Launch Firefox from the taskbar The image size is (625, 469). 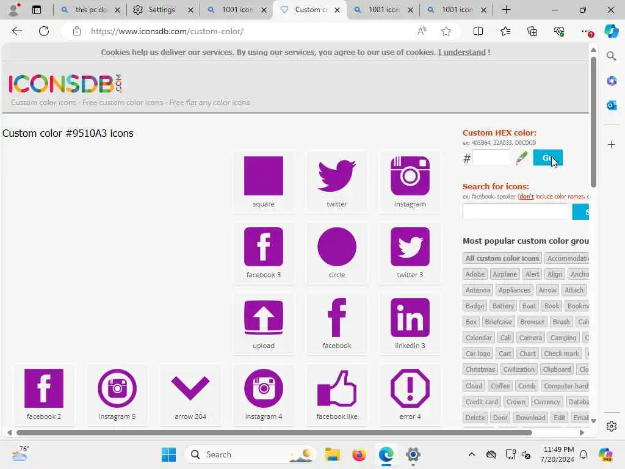(x=359, y=454)
